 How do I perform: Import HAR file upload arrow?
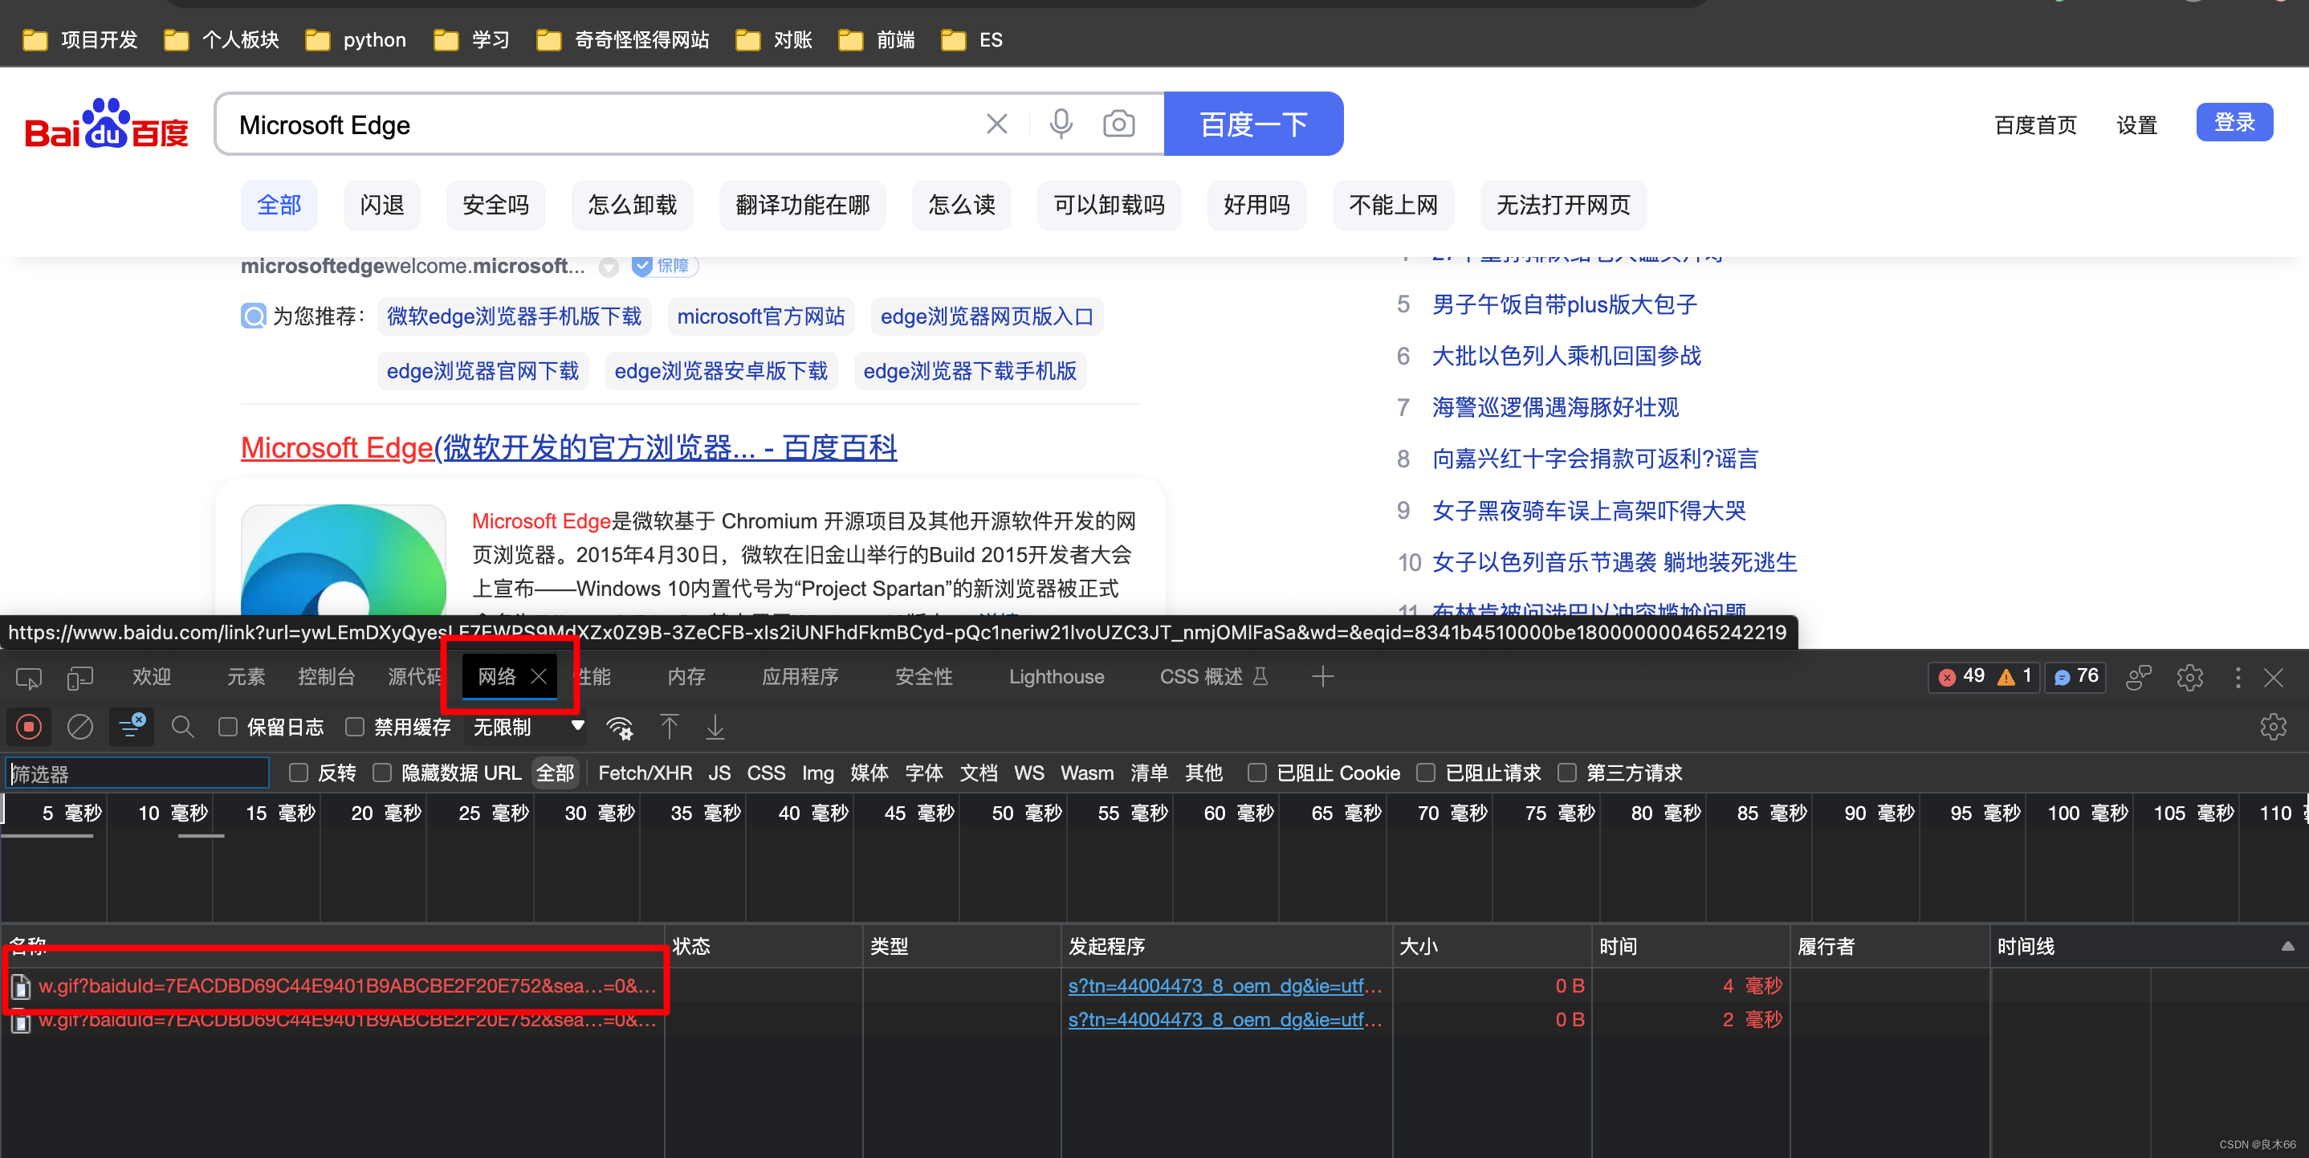point(669,727)
